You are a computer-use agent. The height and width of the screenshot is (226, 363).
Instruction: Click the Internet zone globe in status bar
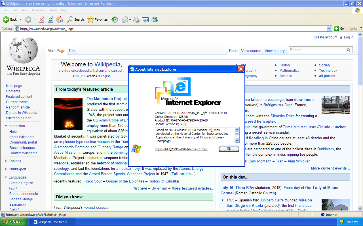[x=322, y=215]
